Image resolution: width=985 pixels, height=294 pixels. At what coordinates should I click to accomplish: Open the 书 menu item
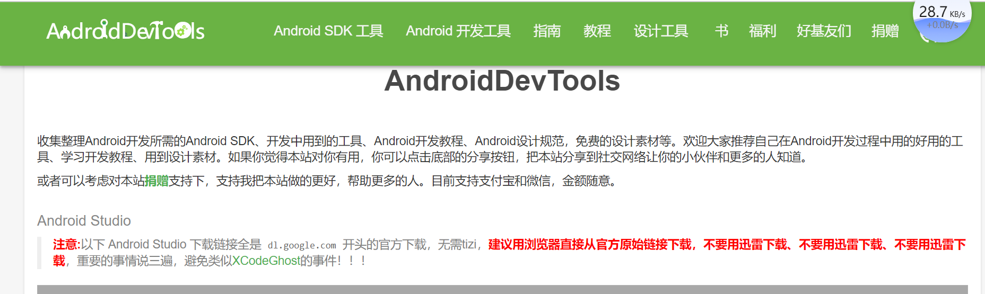click(721, 31)
